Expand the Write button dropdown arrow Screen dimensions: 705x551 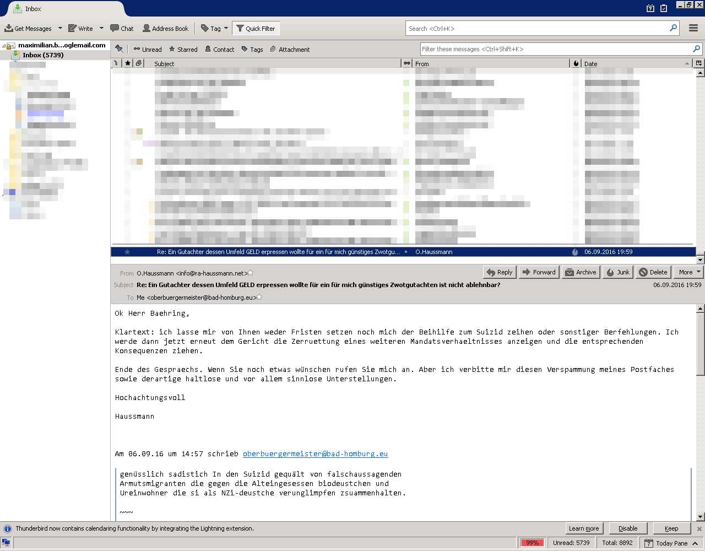click(x=101, y=28)
